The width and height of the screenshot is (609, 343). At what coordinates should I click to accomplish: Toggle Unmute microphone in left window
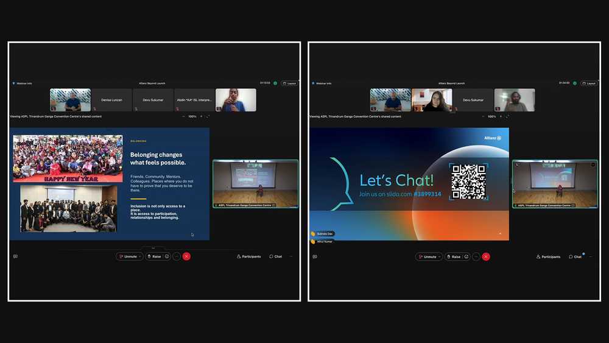click(128, 256)
